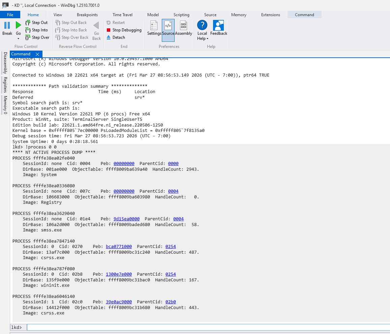Open the Feedback icon
This screenshot has width=390, height=334.
[218, 26]
